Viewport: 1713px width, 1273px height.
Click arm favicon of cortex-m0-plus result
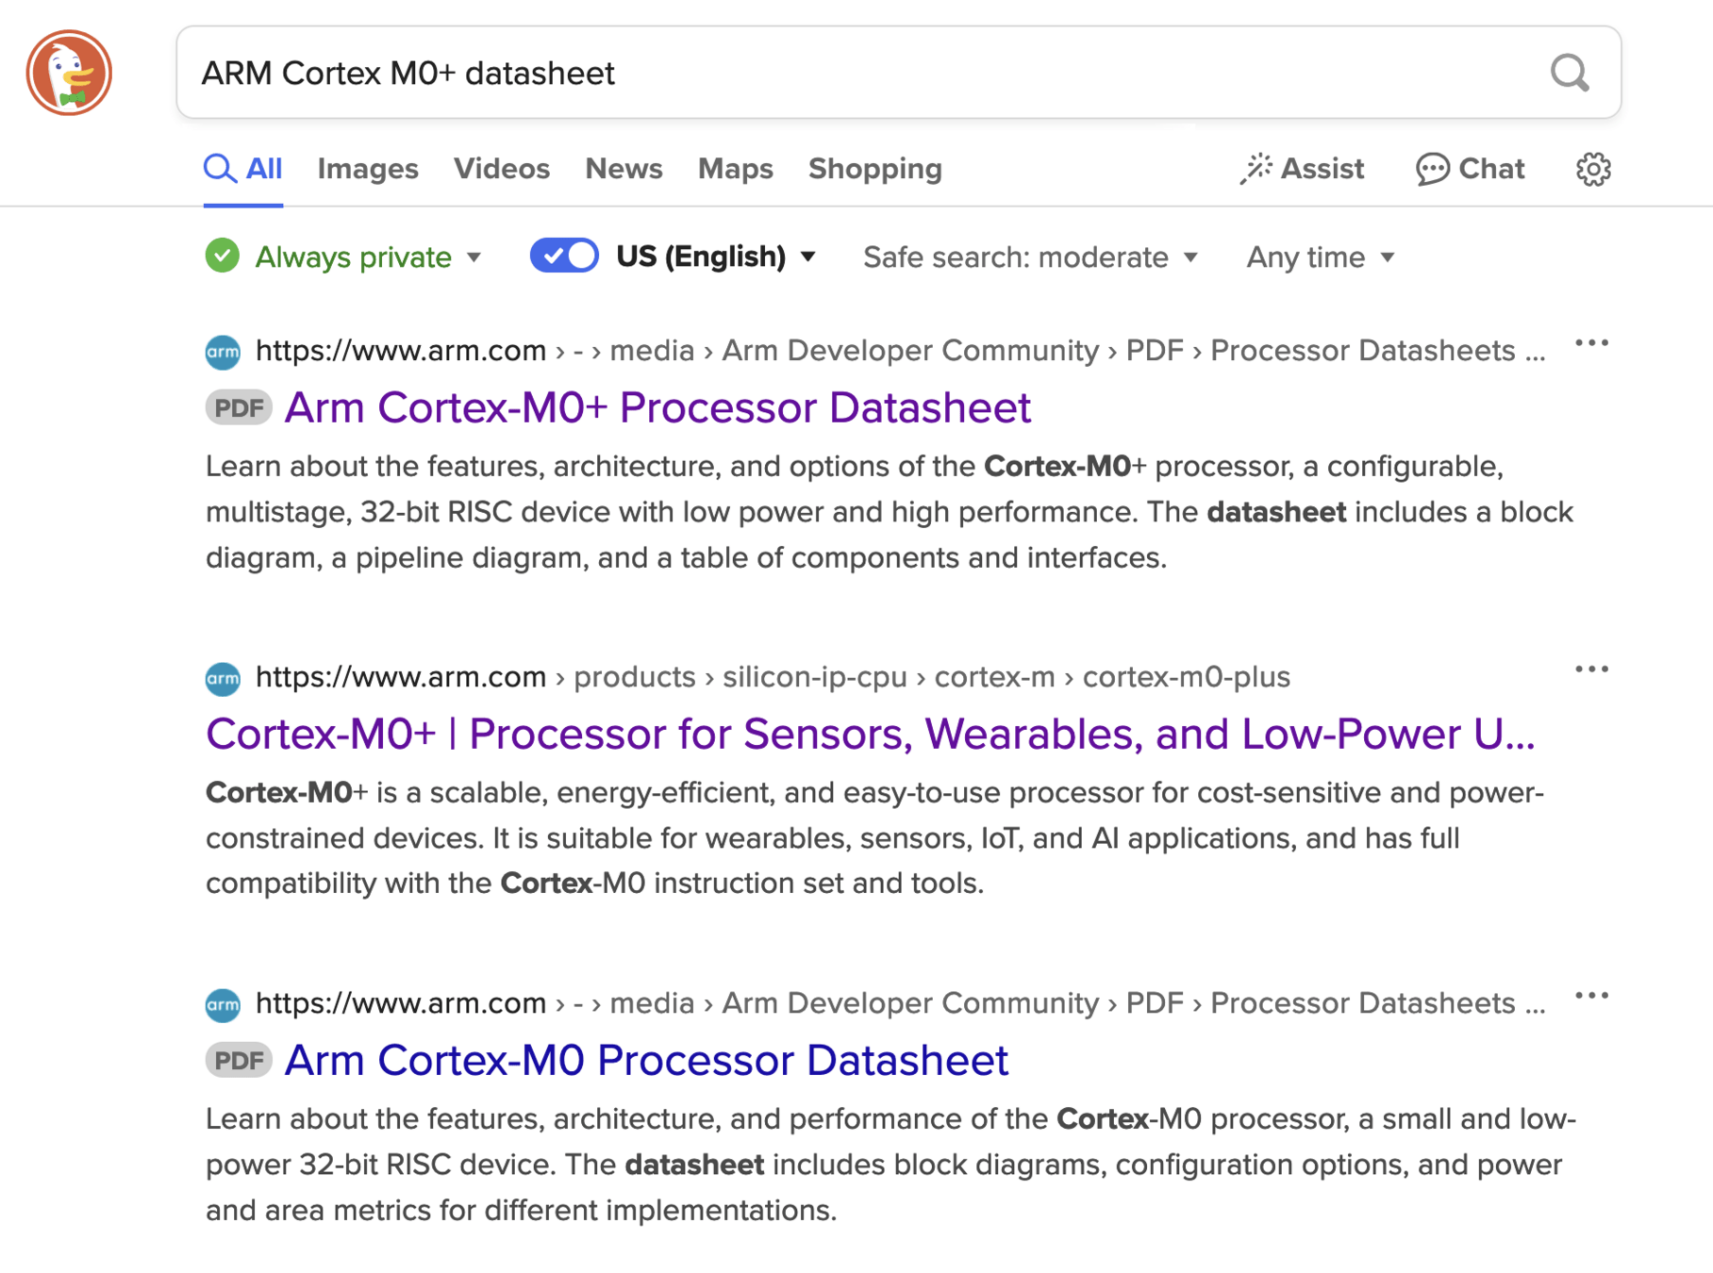pyautogui.click(x=223, y=678)
